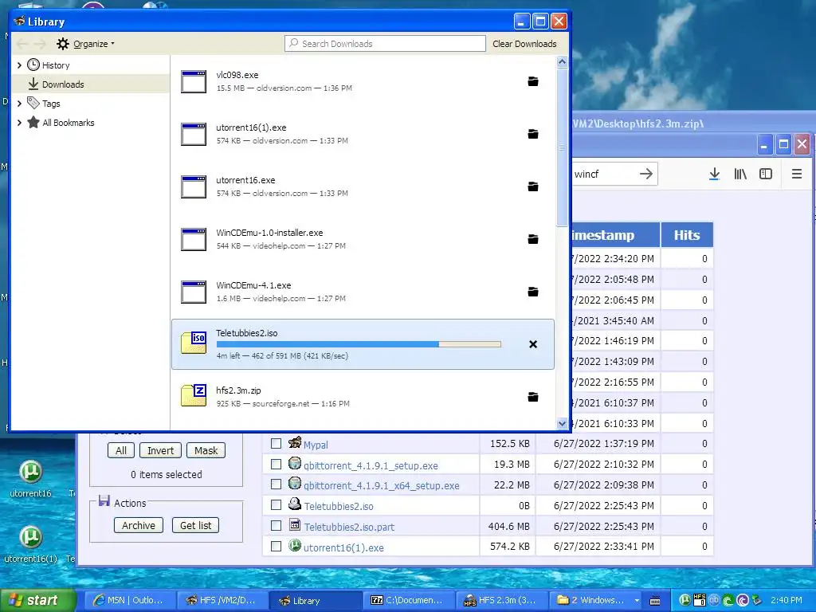Expand the Tags tree node
The width and height of the screenshot is (816, 612).
(x=19, y=104)
